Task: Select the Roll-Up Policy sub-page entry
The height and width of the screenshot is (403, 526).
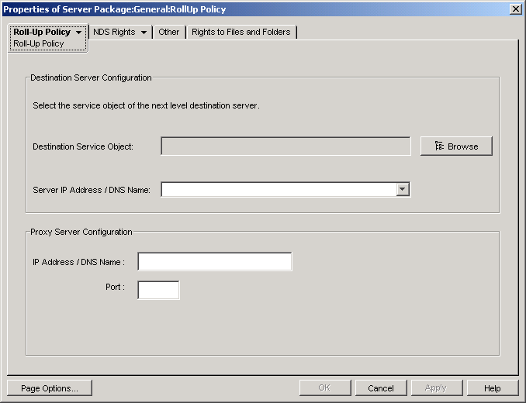Action: 39,43
